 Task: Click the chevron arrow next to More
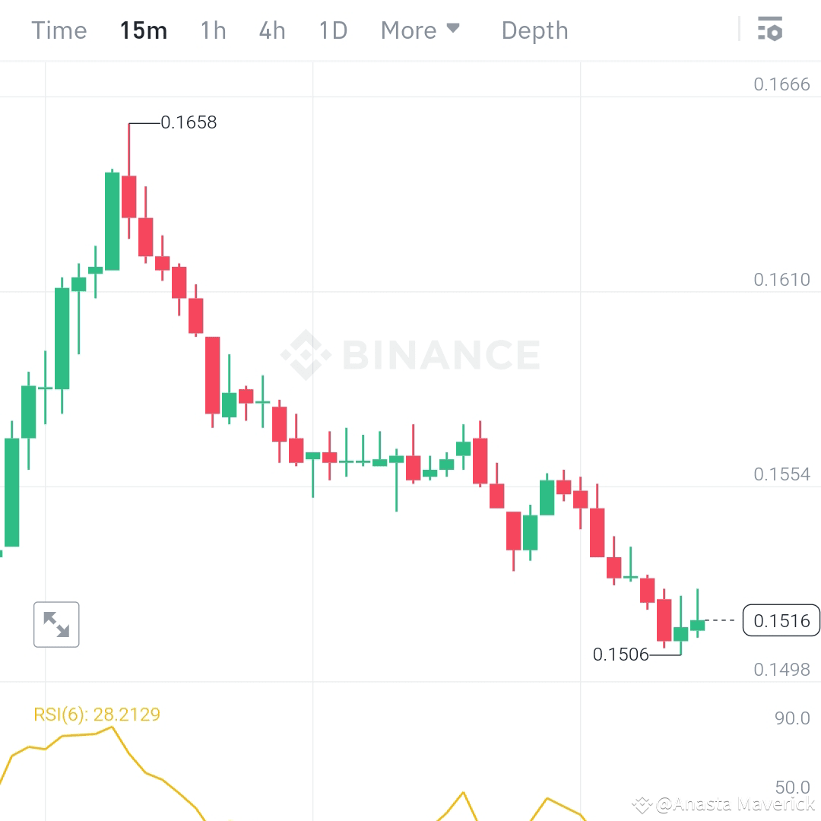click(455, 30)
